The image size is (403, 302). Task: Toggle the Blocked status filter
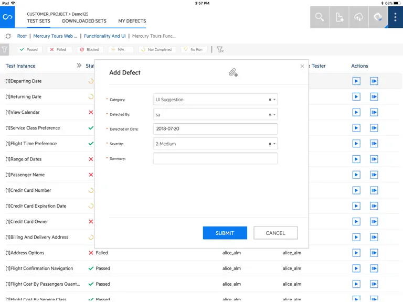pos(90,50)
